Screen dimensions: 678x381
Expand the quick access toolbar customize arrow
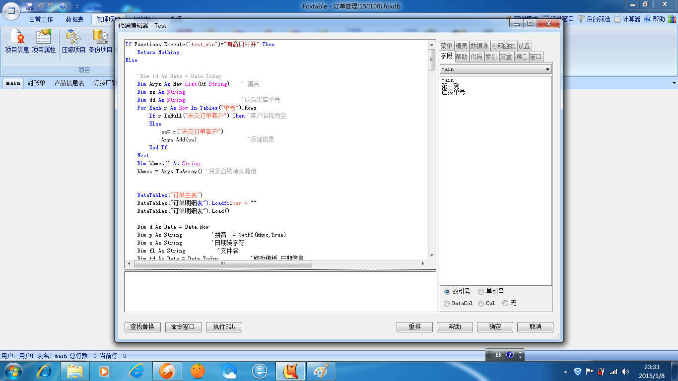(77, 7)
